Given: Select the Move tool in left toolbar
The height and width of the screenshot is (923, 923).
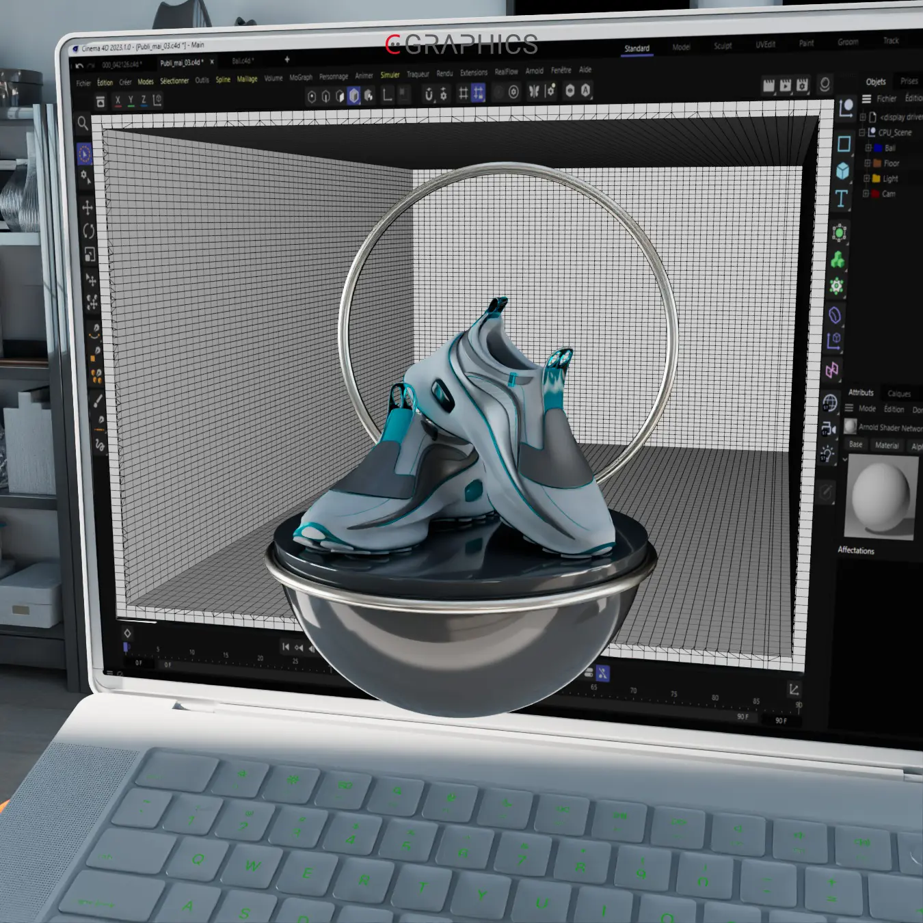Looking at the screenshot, I should click(x=88, y=207).
